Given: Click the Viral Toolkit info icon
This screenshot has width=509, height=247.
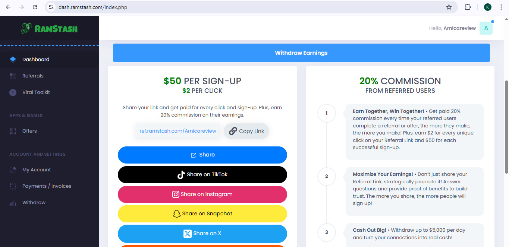Looking at the screenshot, I should point(13,92).
